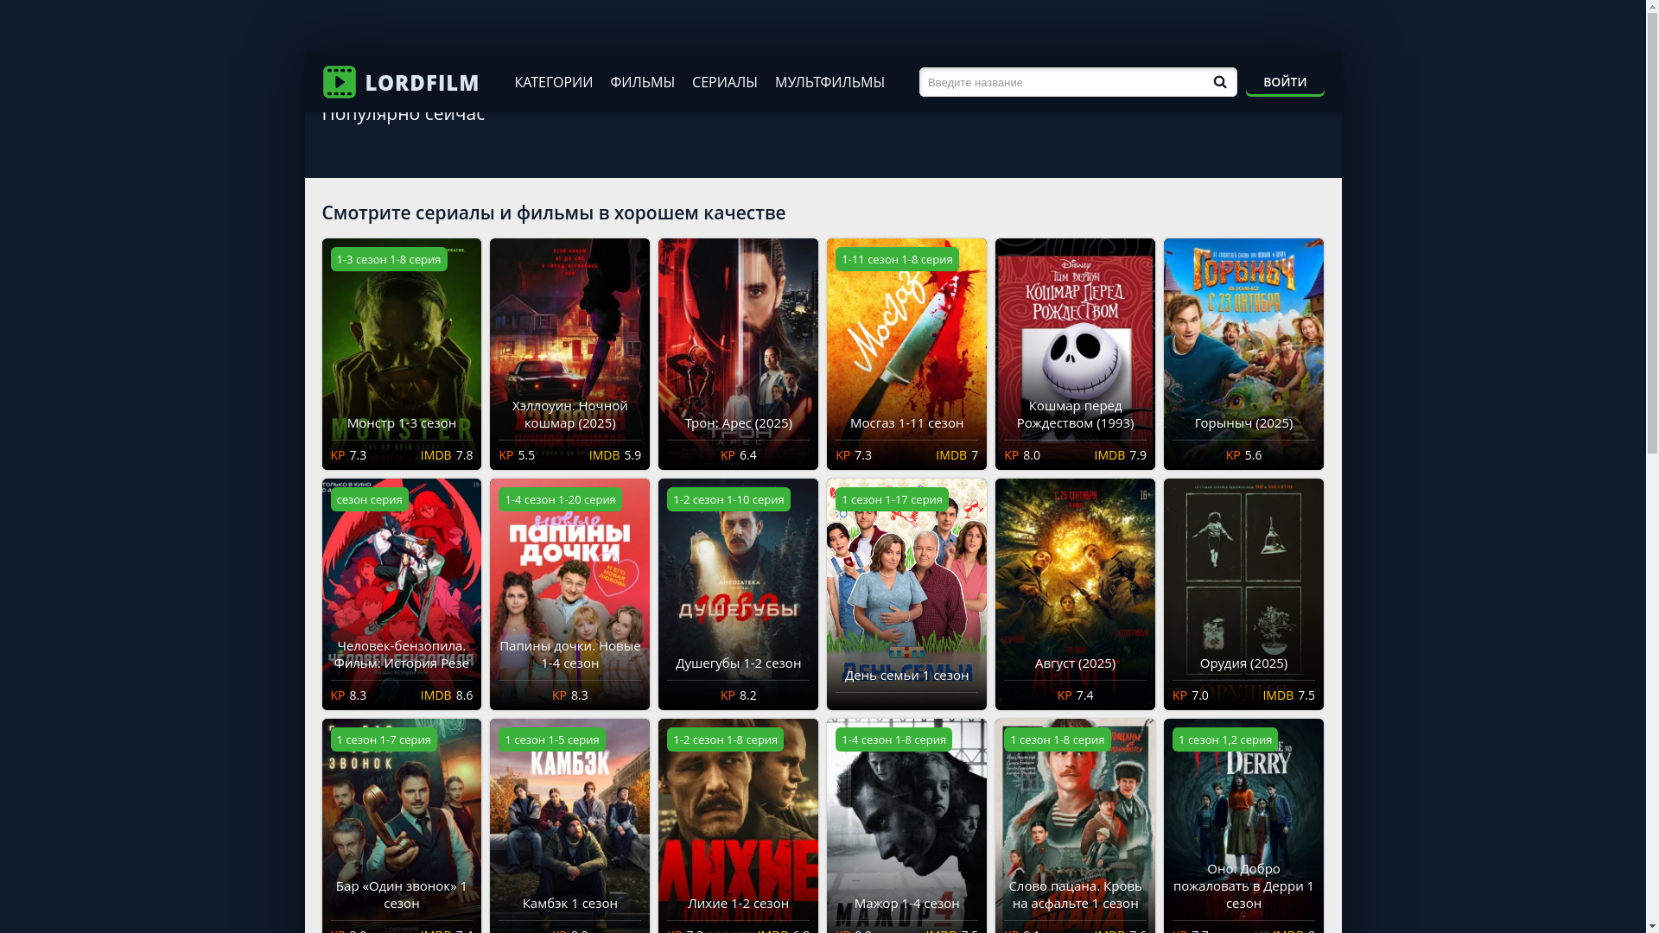Screen dimensions: 1659x933
Task: Open Слово пацана. Кровь на асфальте poster
Action: click(x=1075, y=825)
